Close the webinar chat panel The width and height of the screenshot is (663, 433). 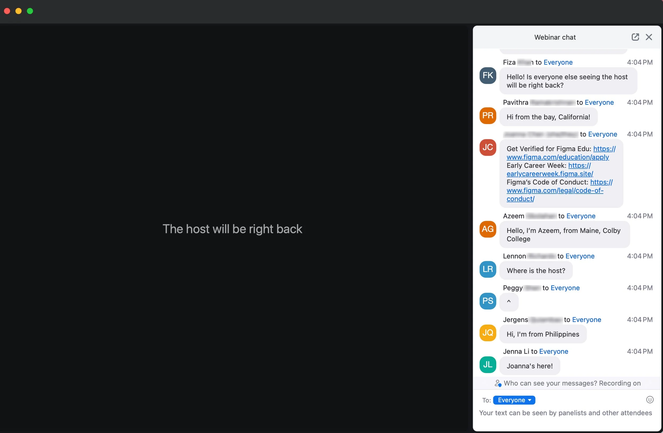(649, 37)
